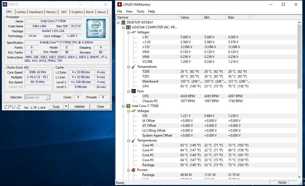This screenshot has height=186, width=305.
Task: Click the DESKTOP-K0TJEA1 computer icon
Action: coord(123,22)
